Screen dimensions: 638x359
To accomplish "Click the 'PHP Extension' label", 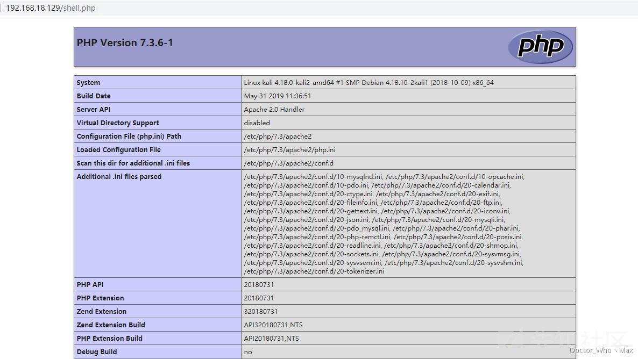I will coord(100,298).
